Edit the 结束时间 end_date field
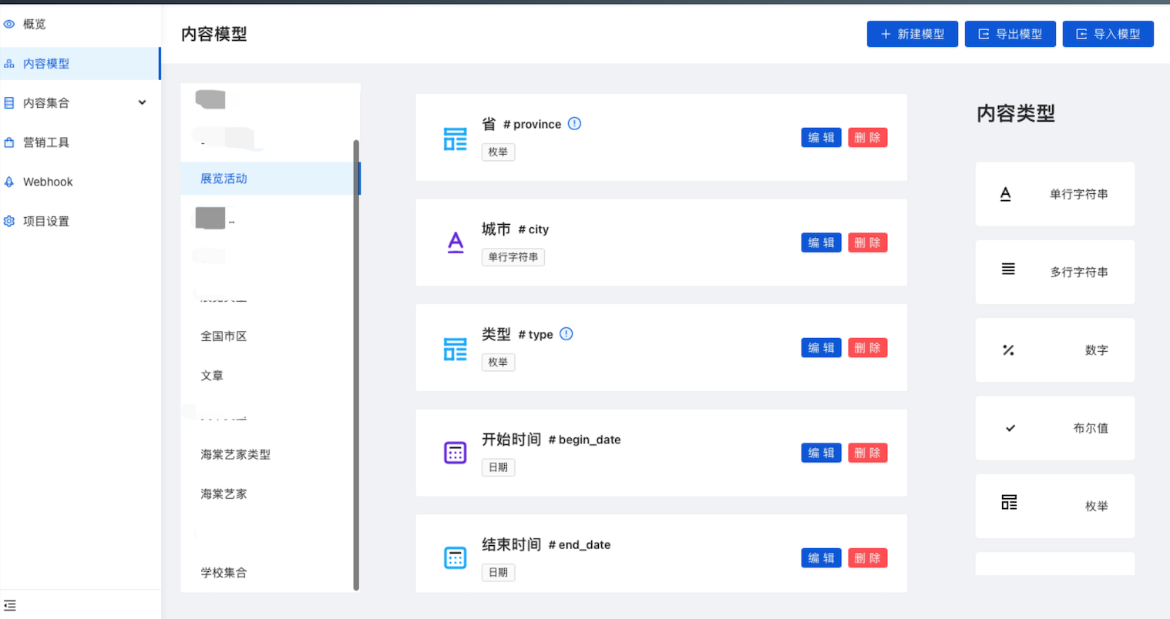The height and width of the screenshot is (619, 1170). tap(821, 558)
